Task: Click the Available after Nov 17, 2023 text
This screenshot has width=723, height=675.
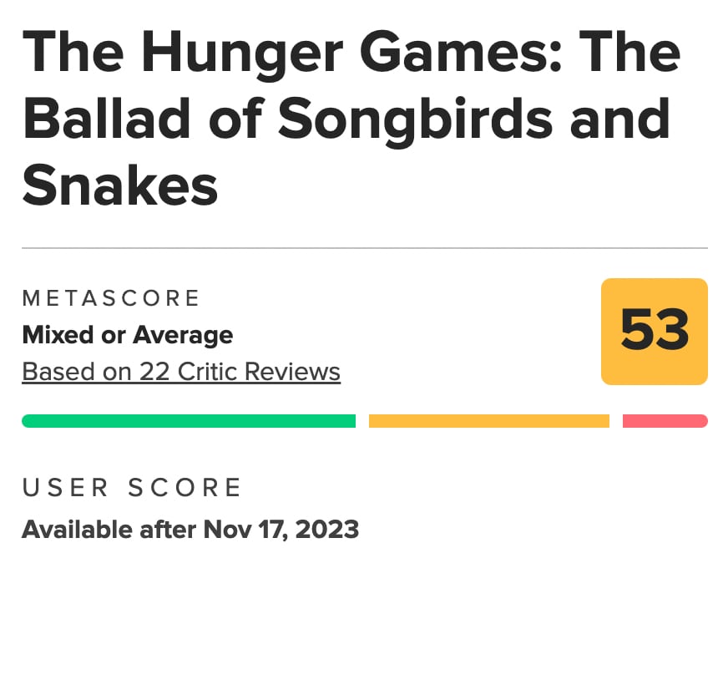Action: (x=190, y=530)
